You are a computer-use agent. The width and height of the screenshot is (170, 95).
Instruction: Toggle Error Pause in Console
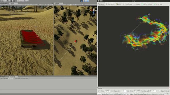(x=17, y=78)
